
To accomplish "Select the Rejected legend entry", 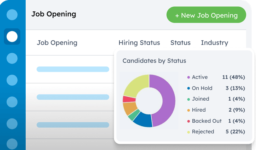I will pyautogui.click(x=216, y=132).
